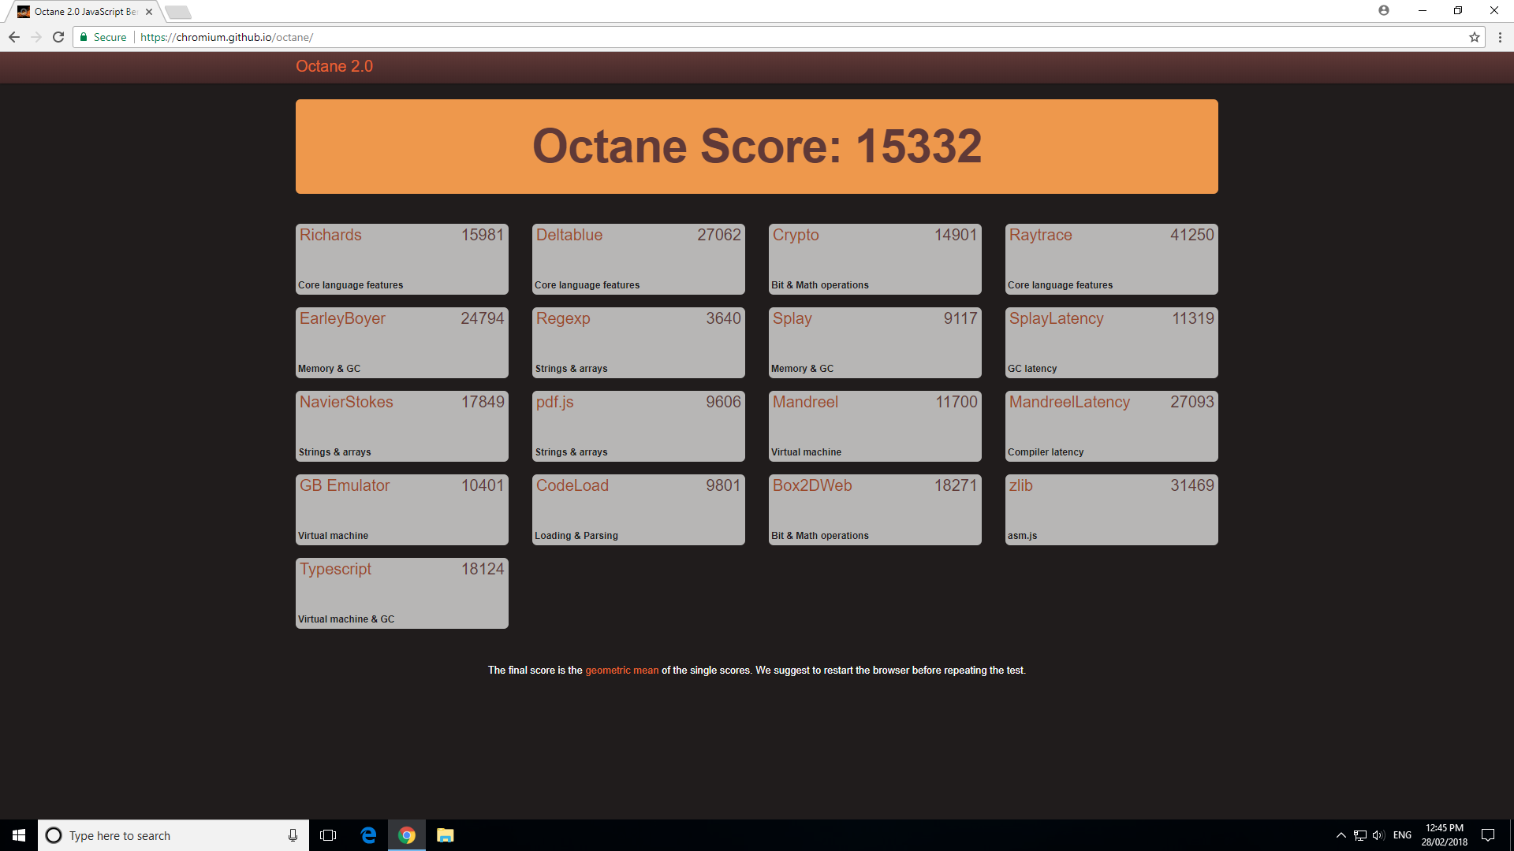Show hidden system tray icons

[x=1341, y=835]
